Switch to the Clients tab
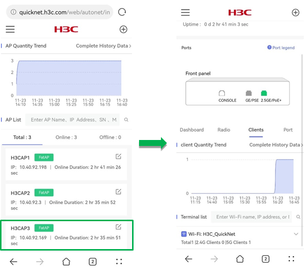Viewport: 304px width, 271px height. point(256,130)
